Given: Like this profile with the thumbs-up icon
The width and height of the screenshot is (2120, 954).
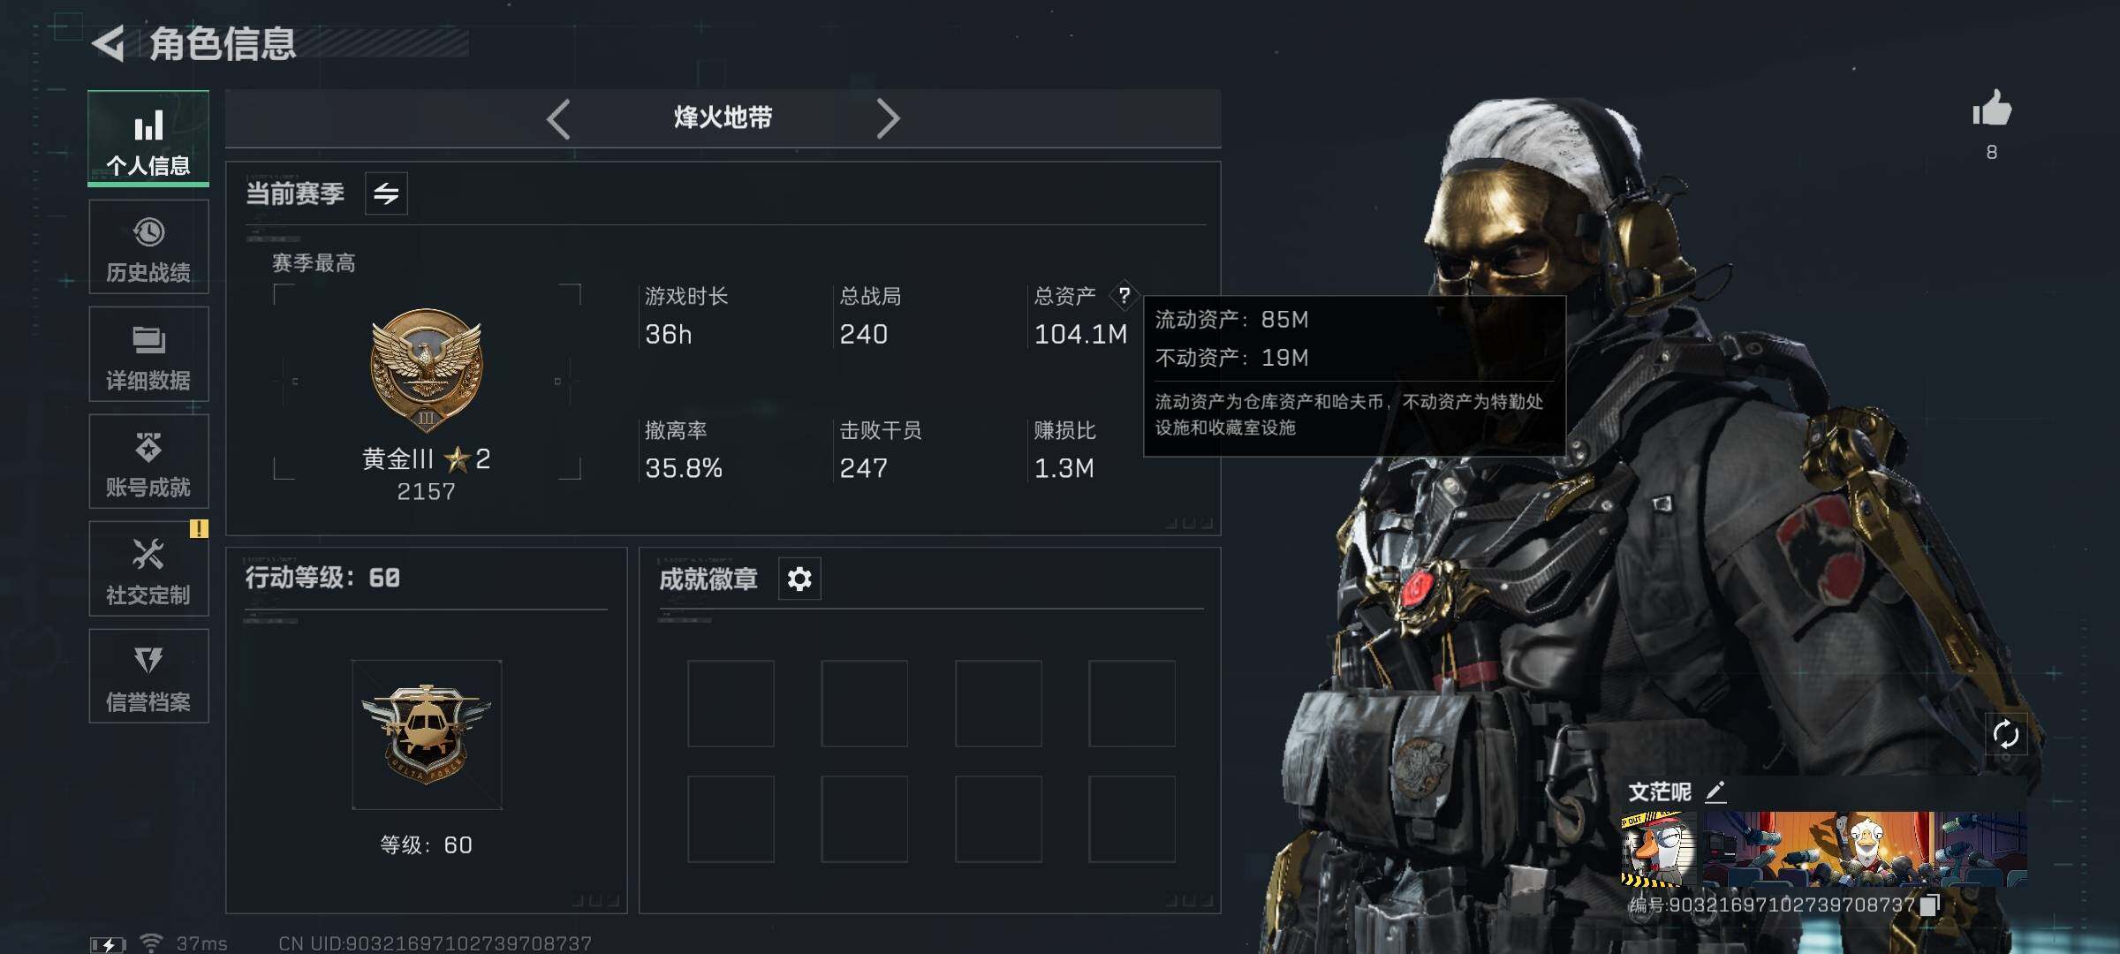Looking at the screenshot, I should pos(1992,109).
